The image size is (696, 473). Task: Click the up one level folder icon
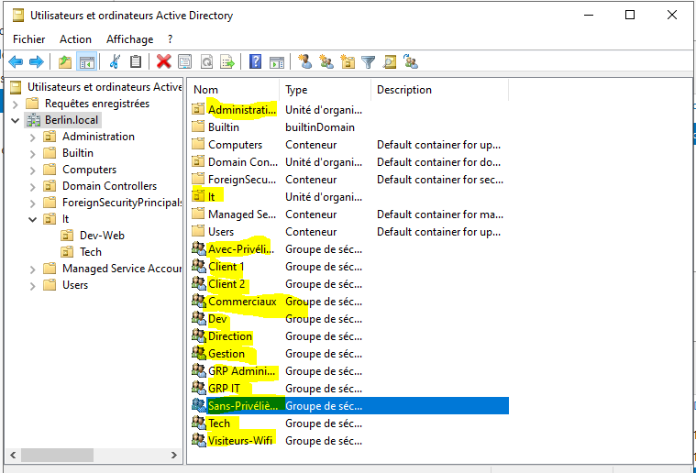tap(64, 61)
